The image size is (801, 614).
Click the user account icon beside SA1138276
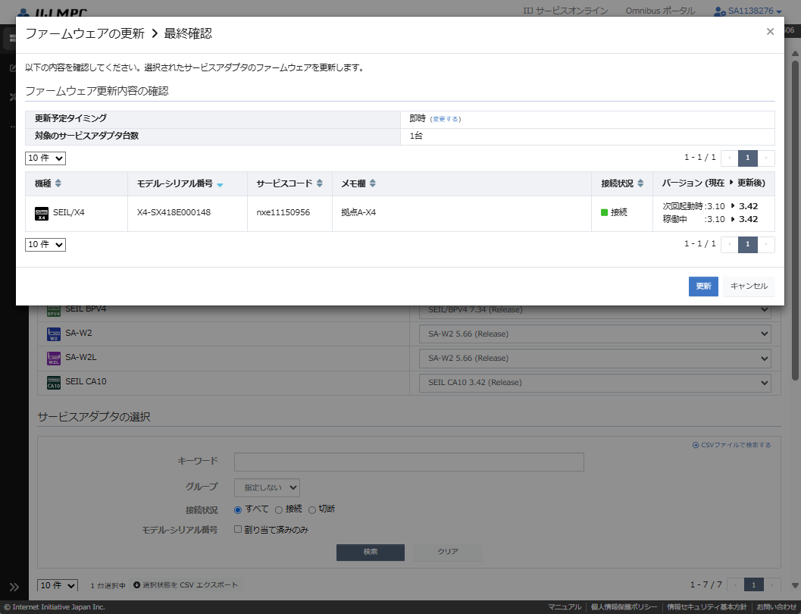tap(720, 11)
